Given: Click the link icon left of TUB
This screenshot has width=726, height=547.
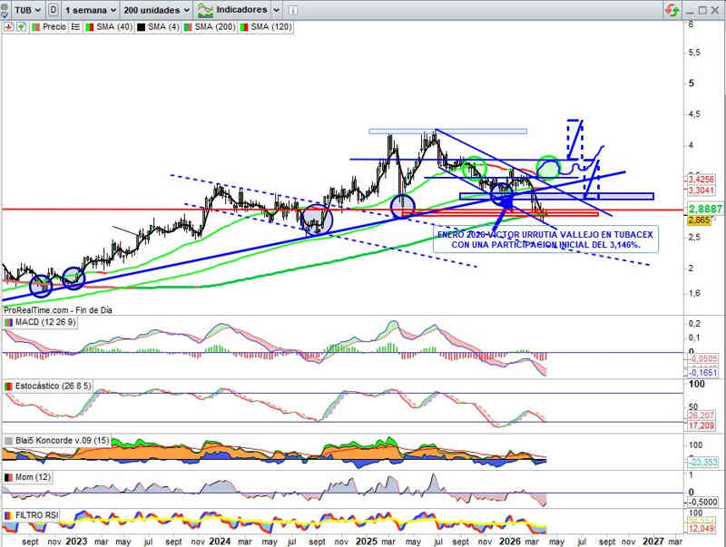Looking at the screenshot, I should coord(7,10).
